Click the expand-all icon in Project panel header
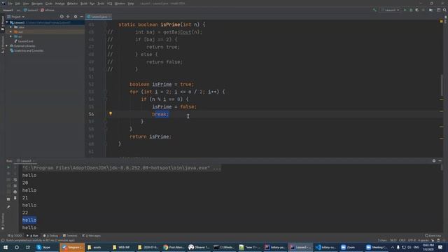Viewport: 448px width, 252px height. [x=68, y=17]
